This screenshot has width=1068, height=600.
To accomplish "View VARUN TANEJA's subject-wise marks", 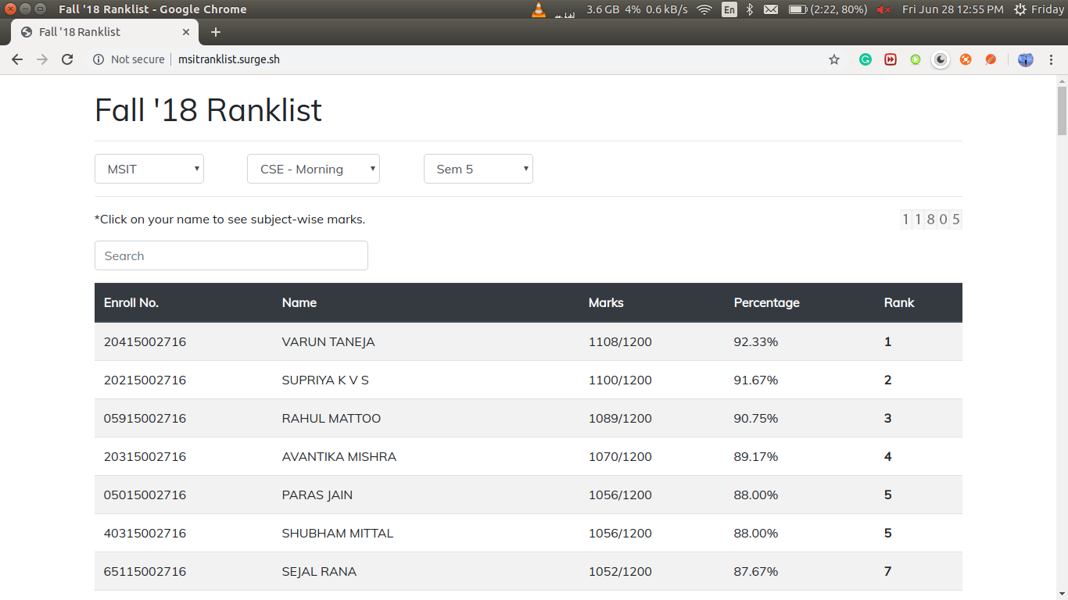I will (x=328, y=341).
